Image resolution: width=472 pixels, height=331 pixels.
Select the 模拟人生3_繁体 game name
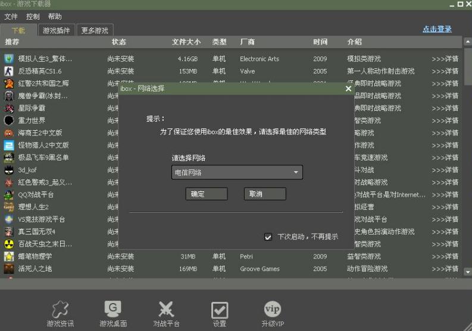click(x=45, y=59)
